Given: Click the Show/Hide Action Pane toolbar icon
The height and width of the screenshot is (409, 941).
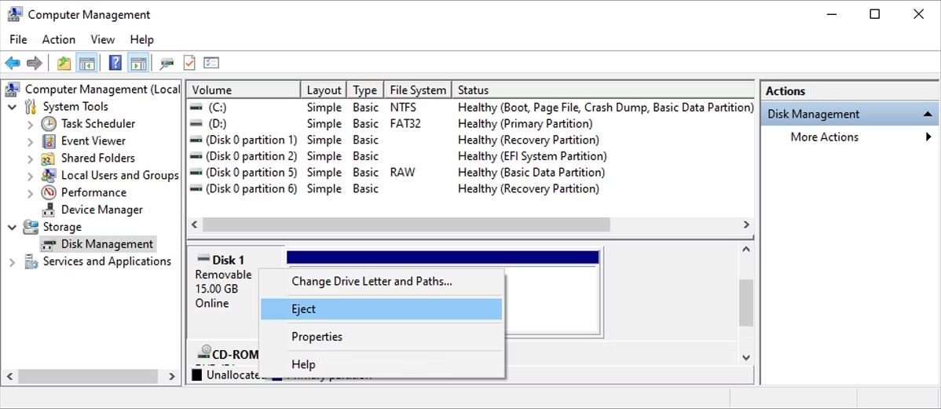Looking at the screenshot, I should [x=138, y=62].
